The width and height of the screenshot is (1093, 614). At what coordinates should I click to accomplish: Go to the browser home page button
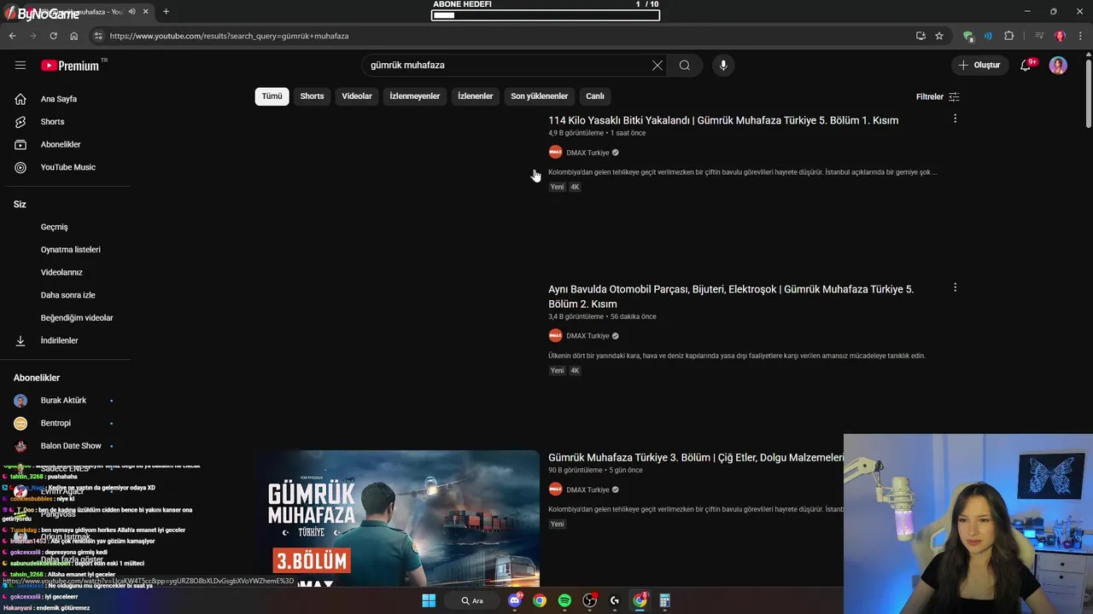point(73,36)
